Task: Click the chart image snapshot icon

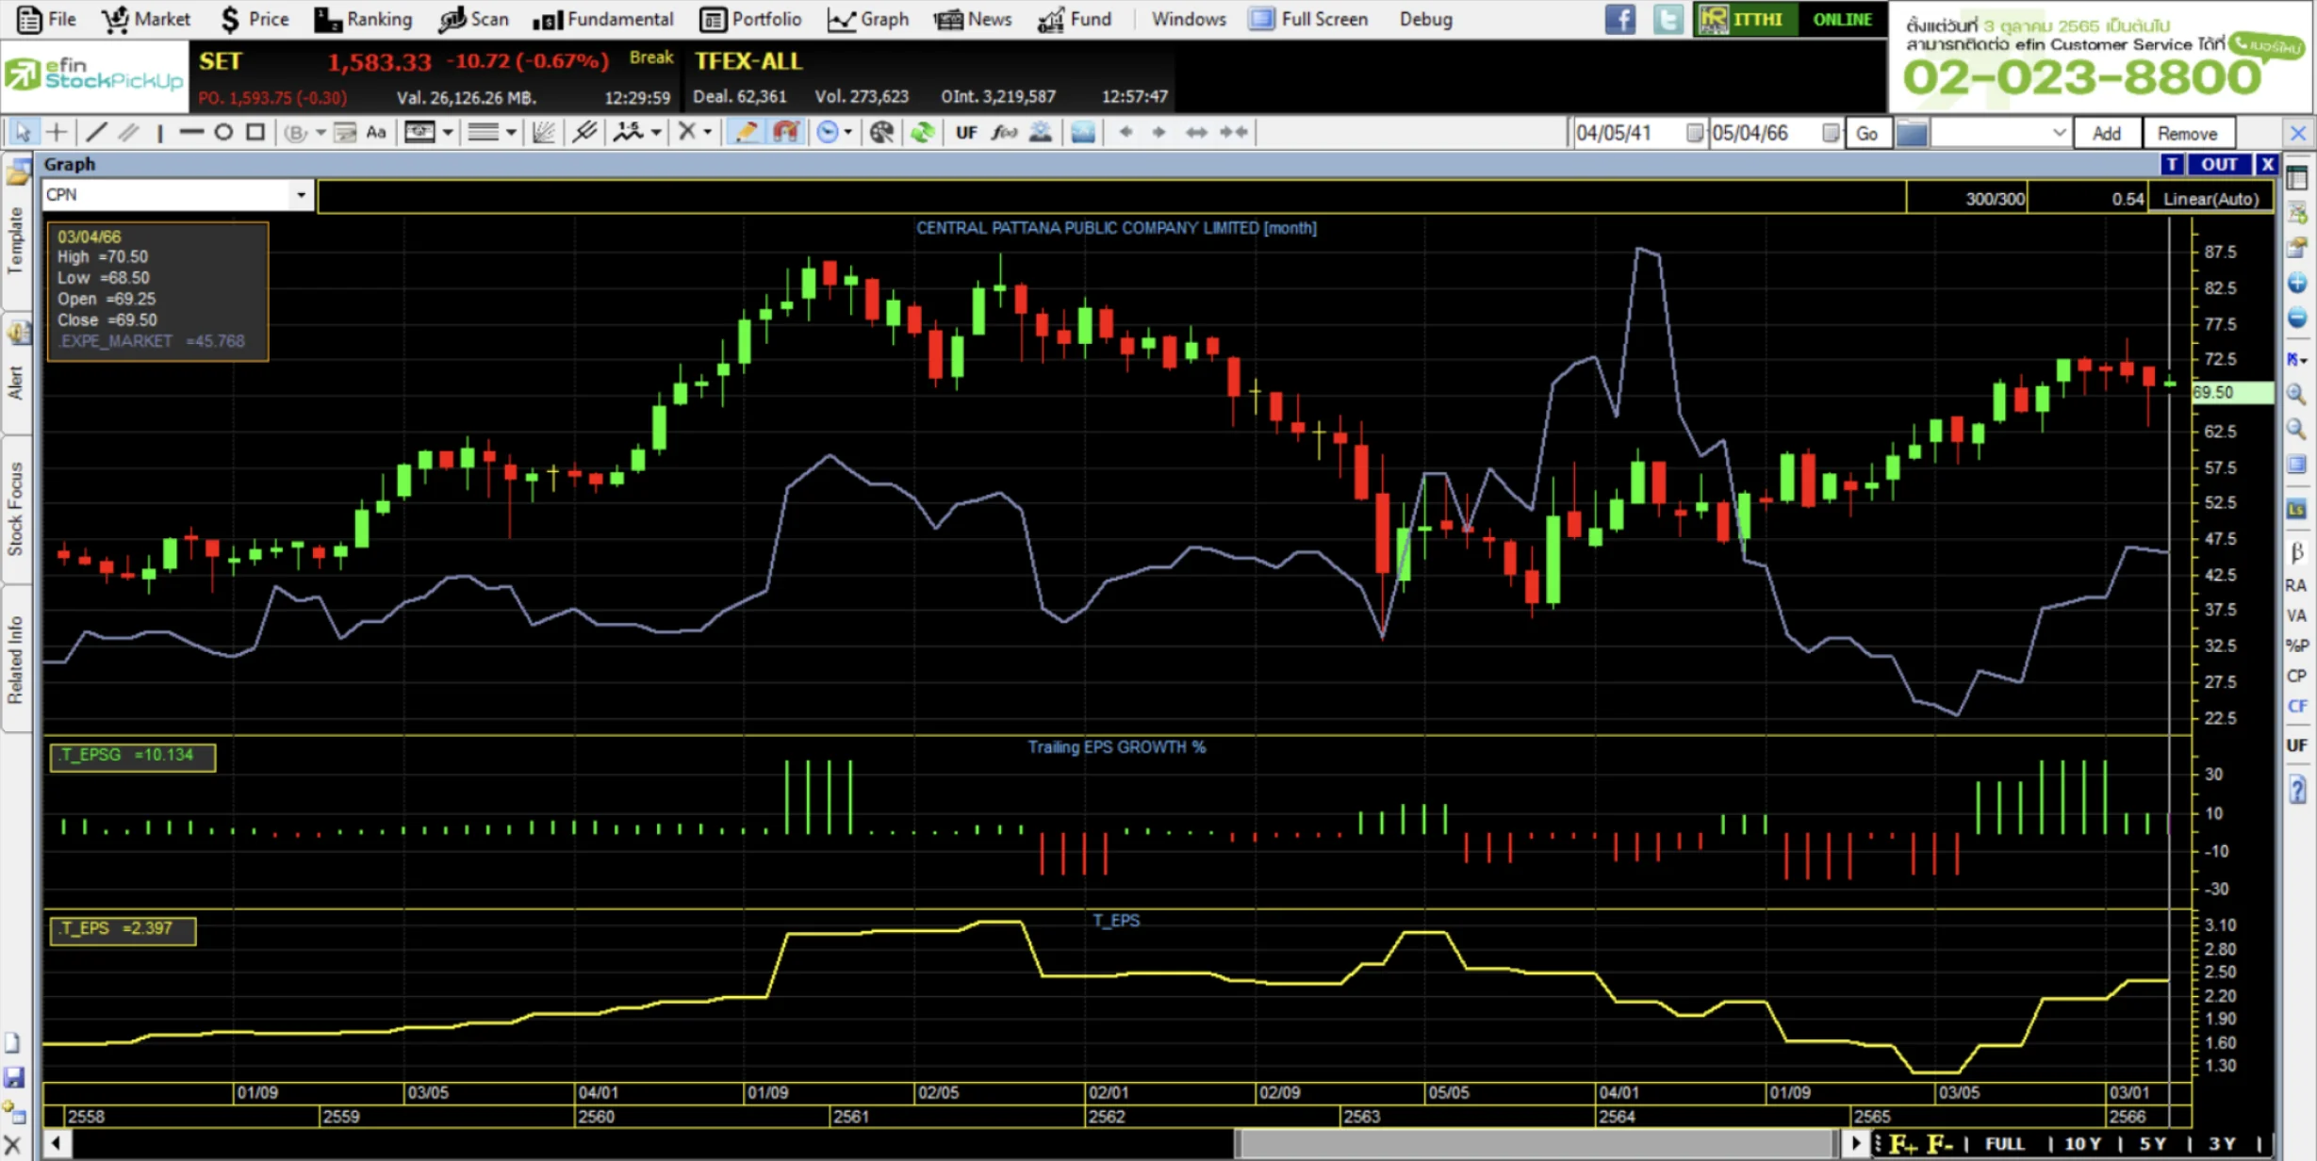Action: tap(1083, 133)
